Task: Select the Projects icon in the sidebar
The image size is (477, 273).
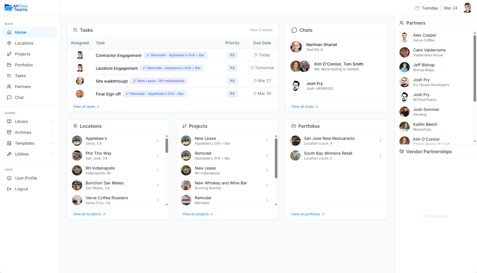Action: (9, 54)
